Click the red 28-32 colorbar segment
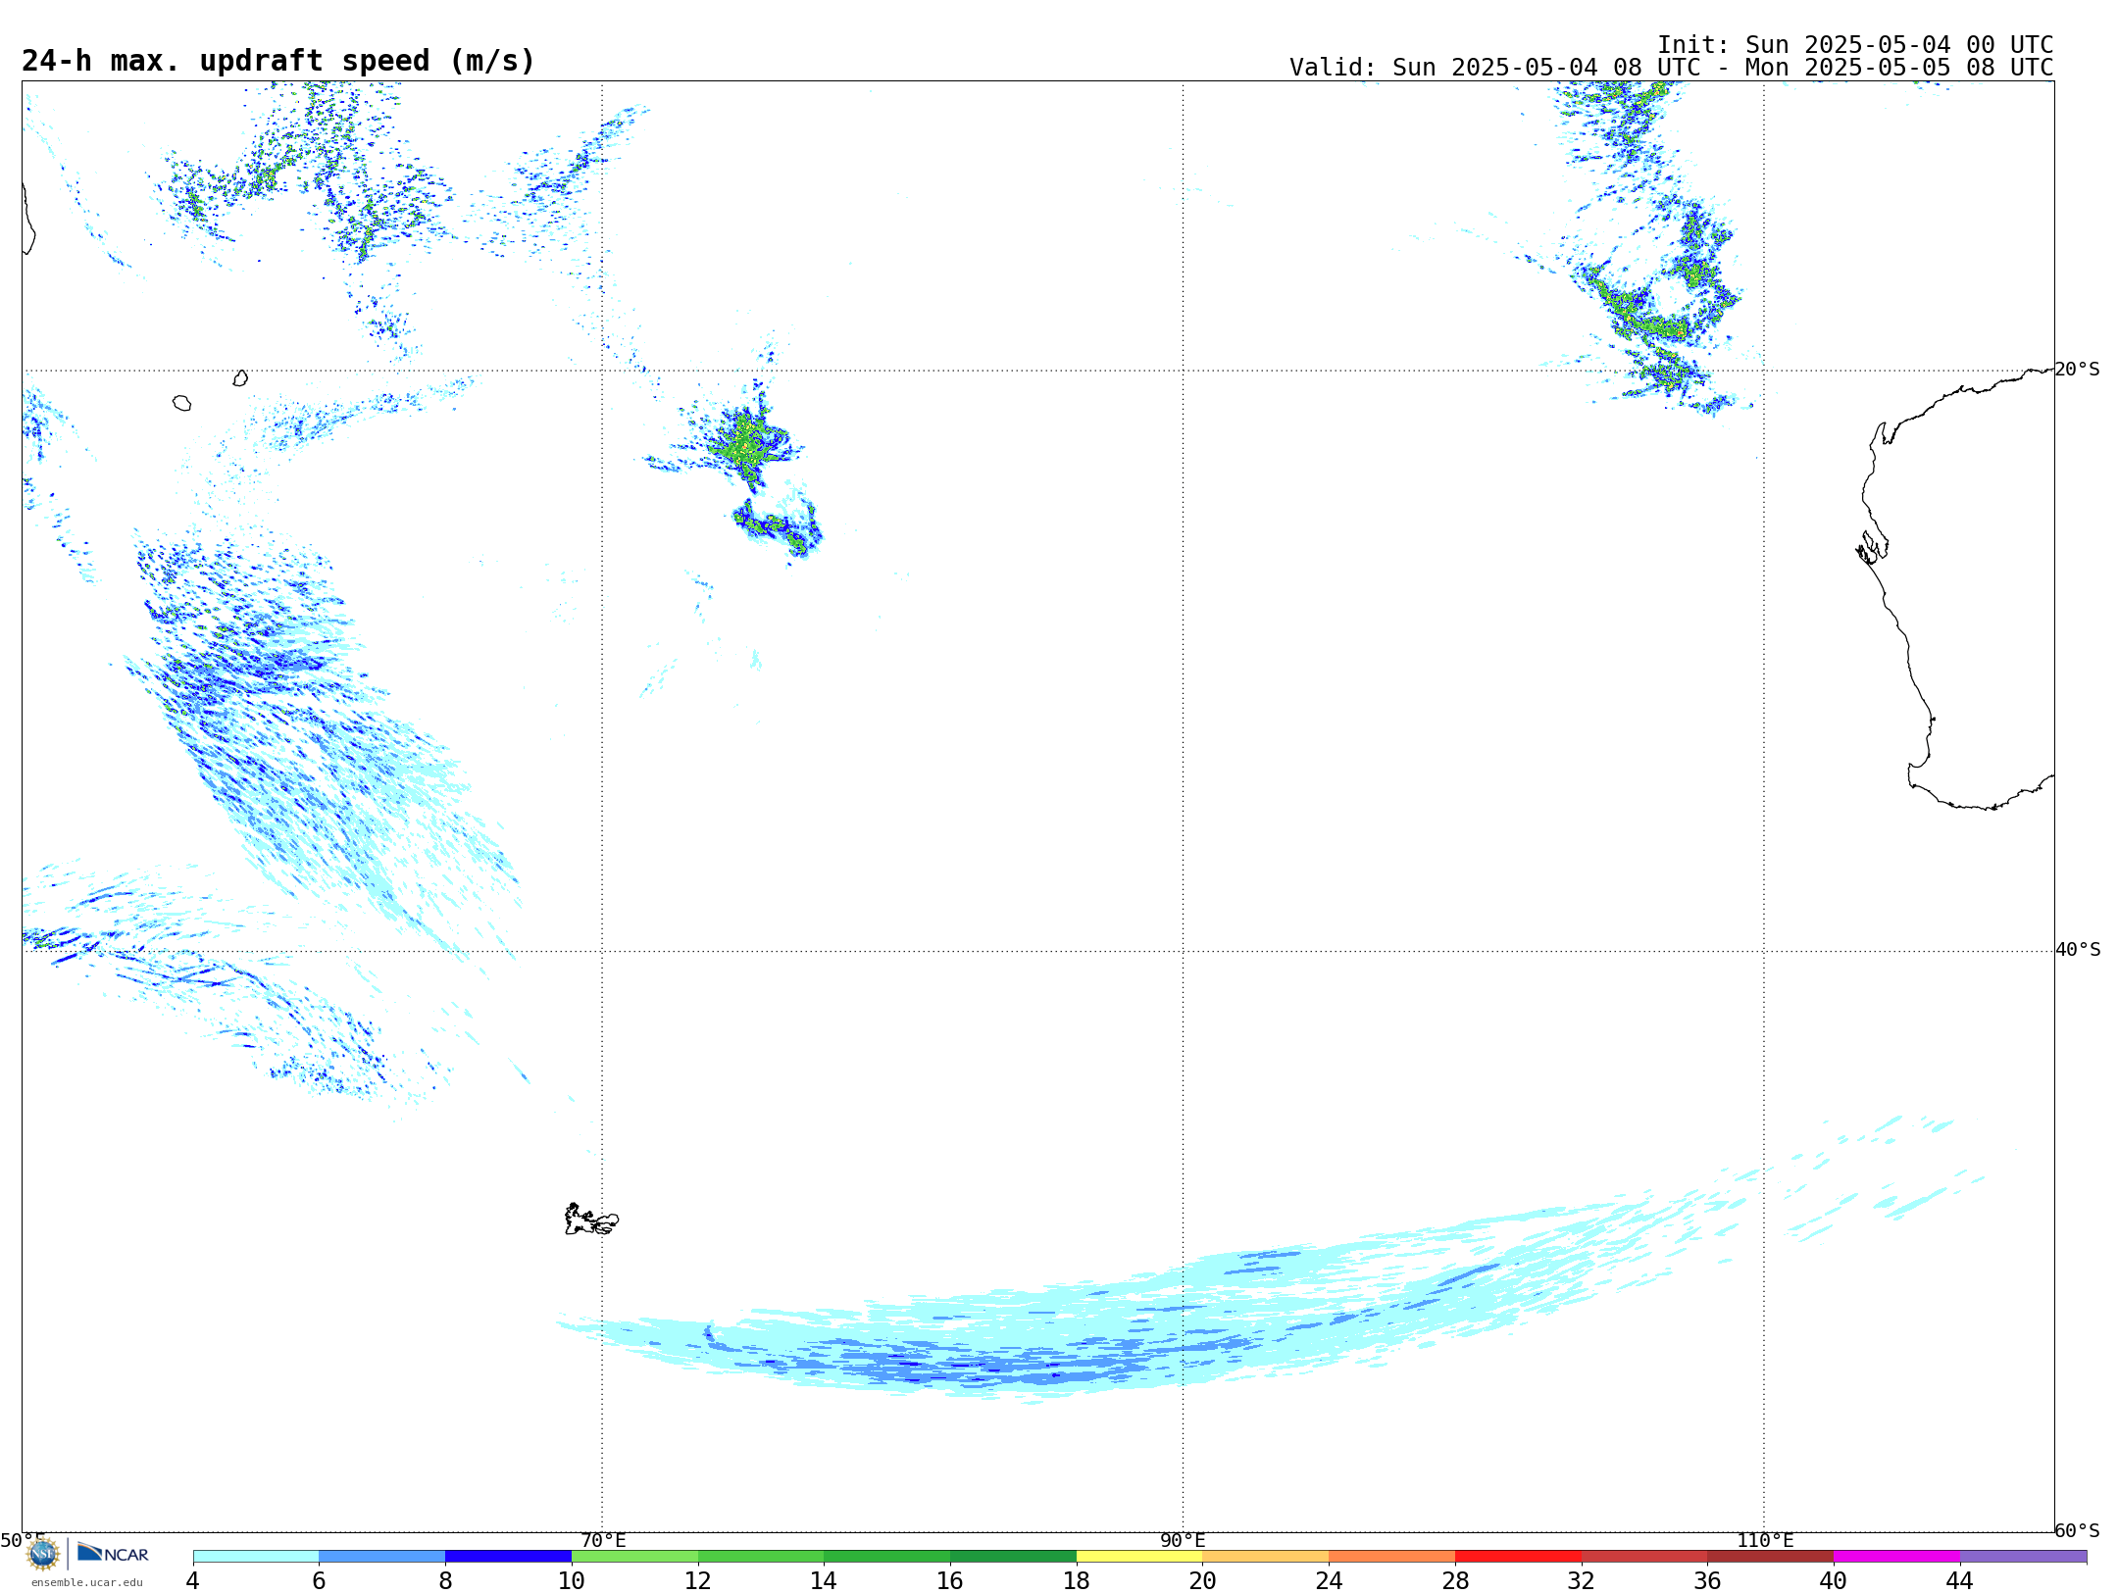 click(1518, 1556)
